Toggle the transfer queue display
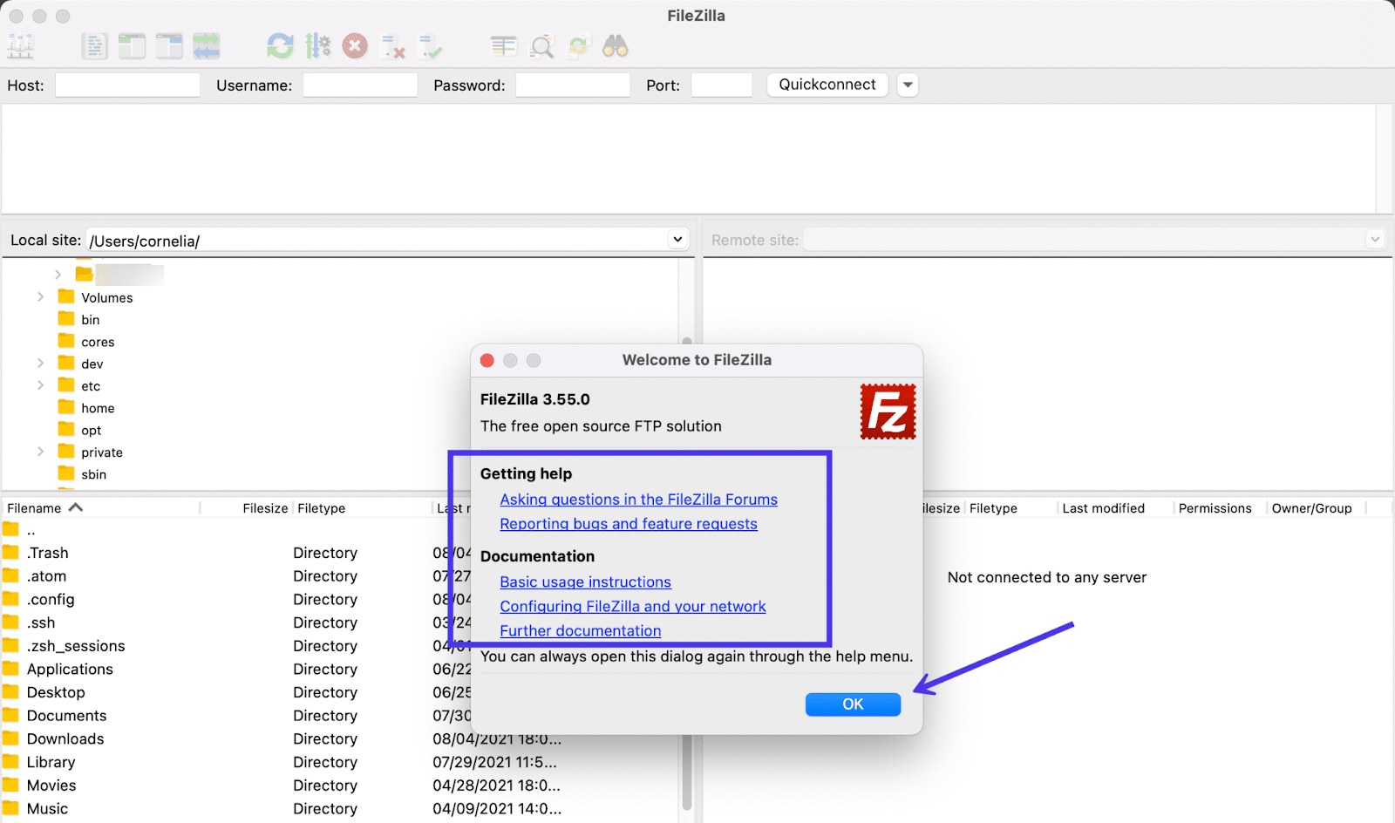Viewport: 1395px width, 823px height. pos(207,45)
